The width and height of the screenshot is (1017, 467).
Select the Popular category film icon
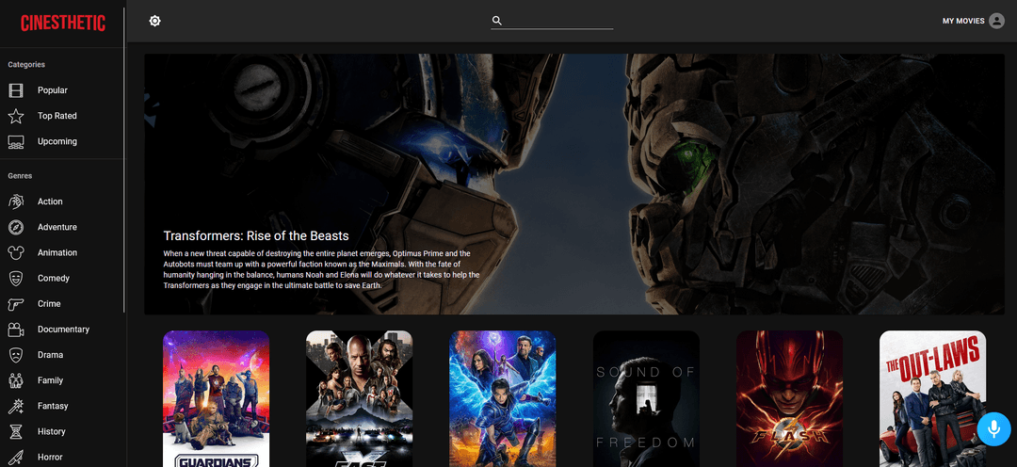[16, 90]
